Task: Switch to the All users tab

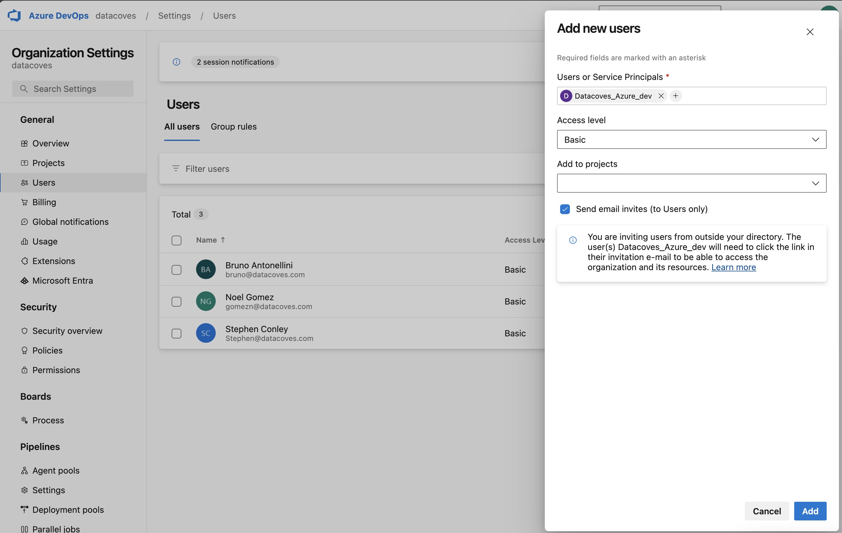Action: click(182, 127)
